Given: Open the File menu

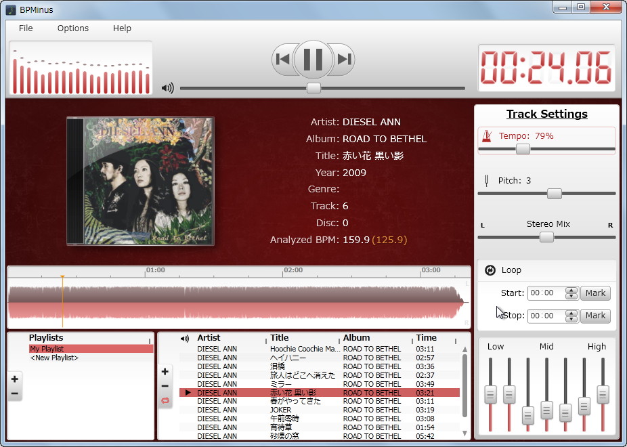Looking at the screenshot, I should (26, 28).
